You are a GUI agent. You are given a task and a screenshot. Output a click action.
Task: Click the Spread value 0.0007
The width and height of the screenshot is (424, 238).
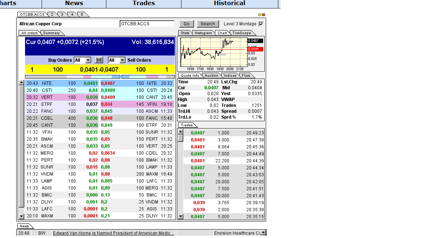click(x=255, y=111)
